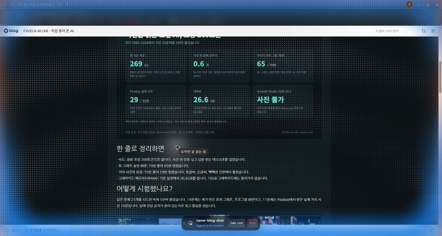This screenshot has width=442, height=236.
Task: Click the bullet line starting '그래픽카드 메모리(VRAM)'
Action: (x=192, y=178)
